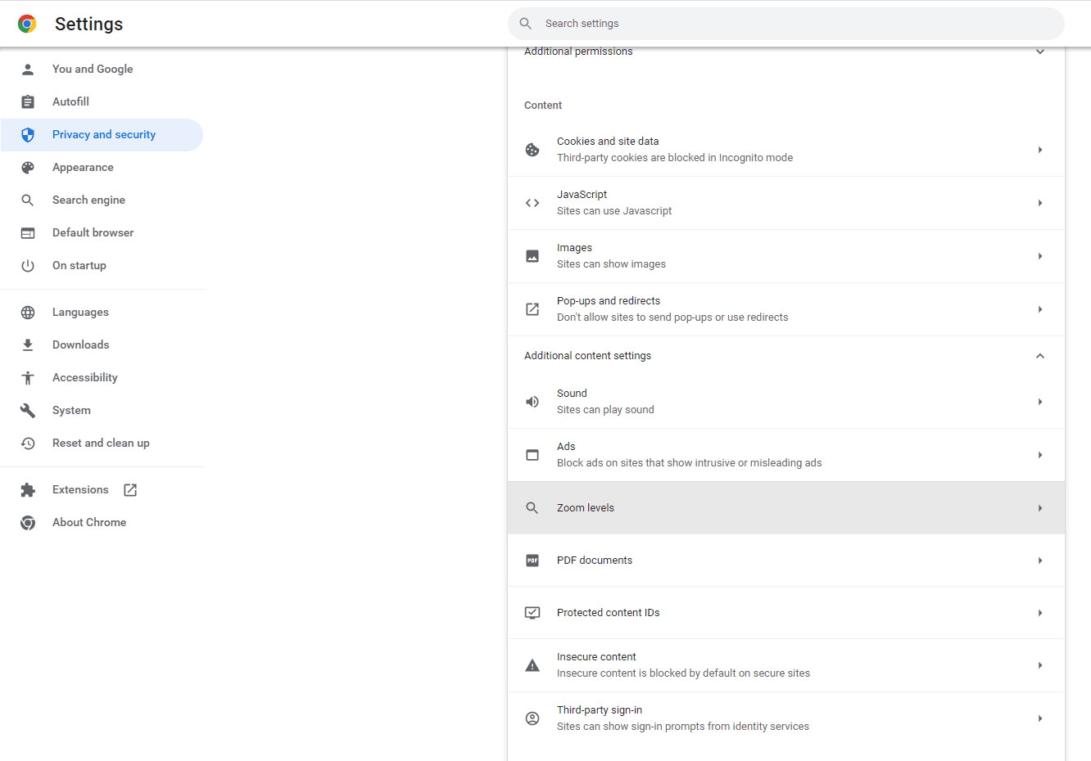The width and height of the screenshot is (1091, 761).
Task: Click the Protected content IDs checkmark icon
Action: point(532,612)
